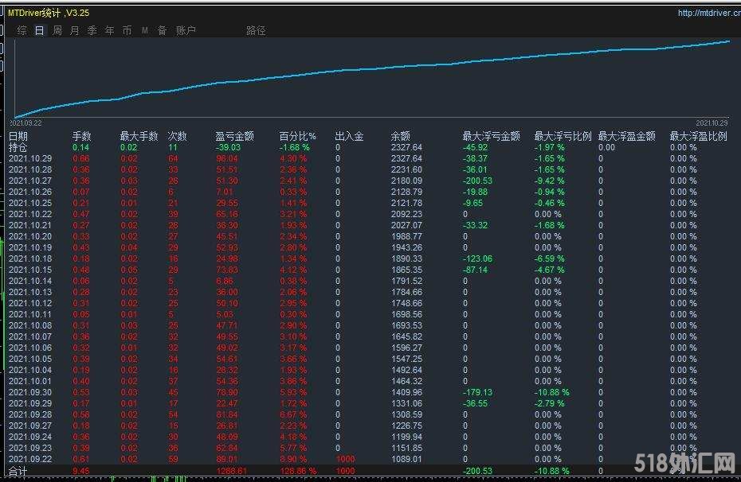
Task: Click the floating loss ratio -9.42 %
Action: point(549,181)
